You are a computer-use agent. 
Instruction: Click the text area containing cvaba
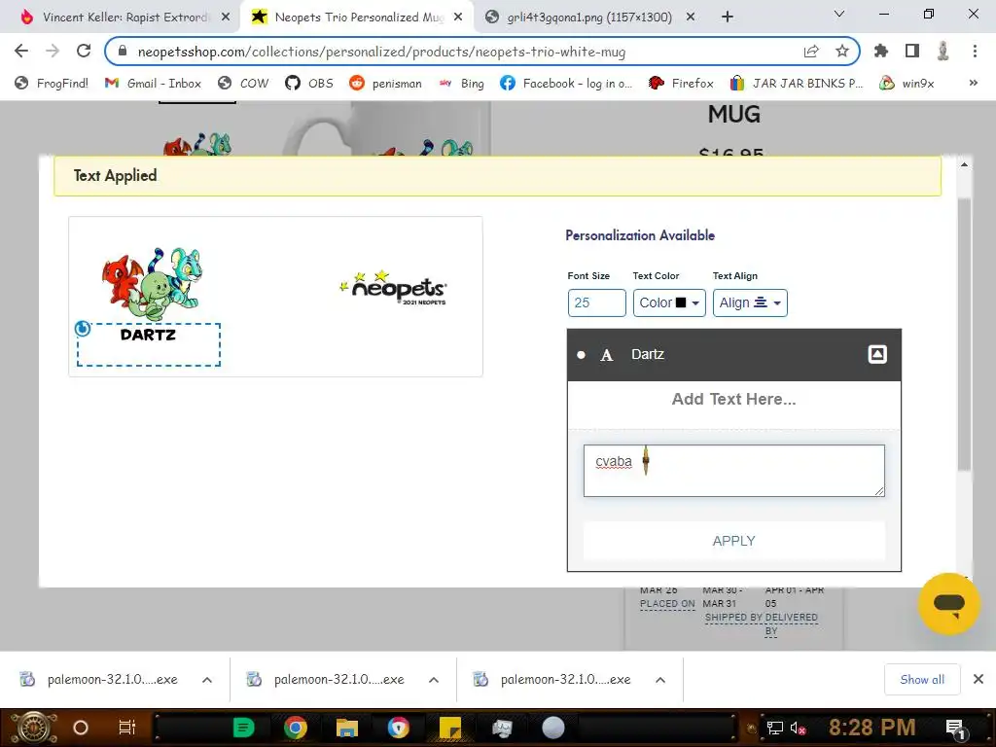(x=733, y=471)
